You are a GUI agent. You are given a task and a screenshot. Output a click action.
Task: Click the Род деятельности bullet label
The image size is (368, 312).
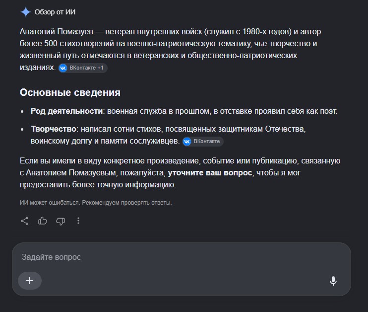[66, 111]
